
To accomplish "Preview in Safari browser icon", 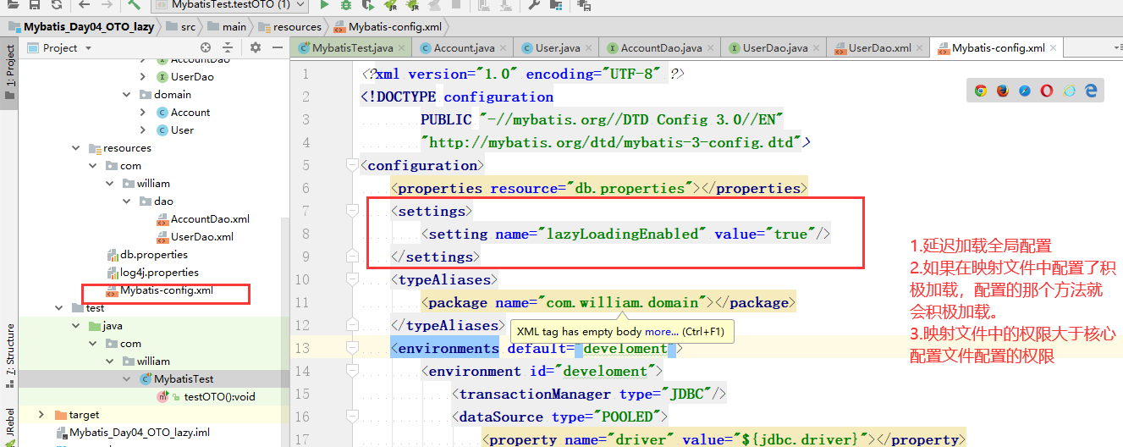I will click(x=1025, y=91).
